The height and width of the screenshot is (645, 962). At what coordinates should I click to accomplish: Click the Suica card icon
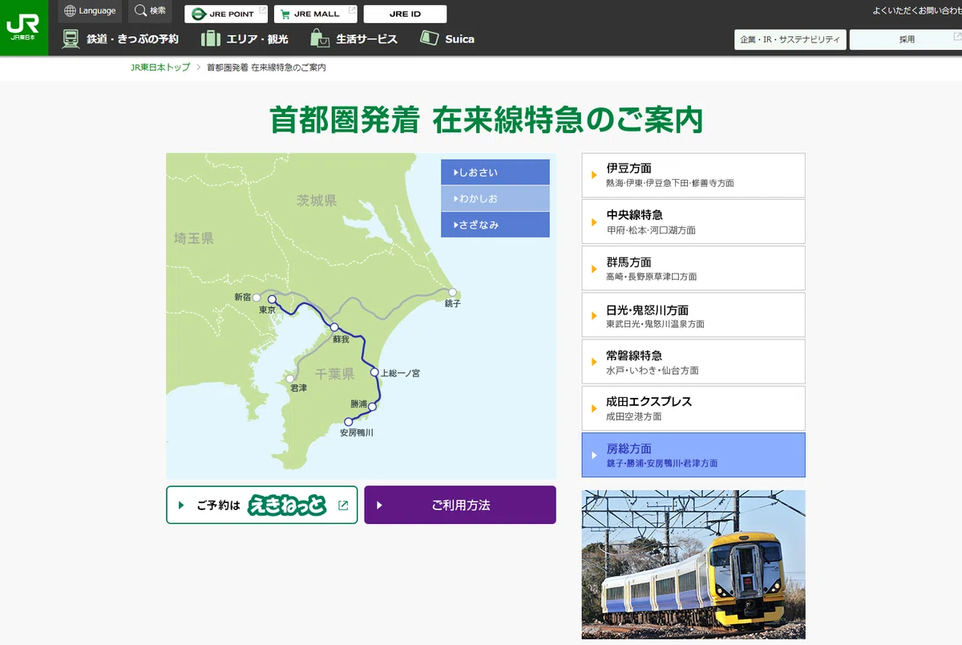click(429, 39)
